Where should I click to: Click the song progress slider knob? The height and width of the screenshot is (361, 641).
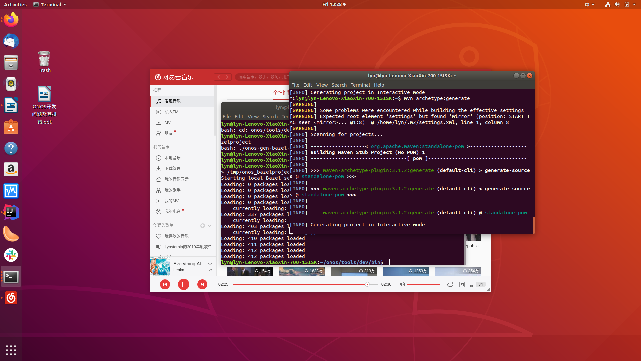pos(367,284)
